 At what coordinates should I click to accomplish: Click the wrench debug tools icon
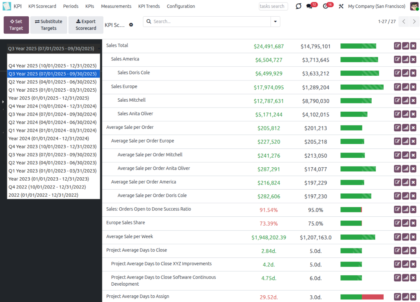[x=341, y=6]
